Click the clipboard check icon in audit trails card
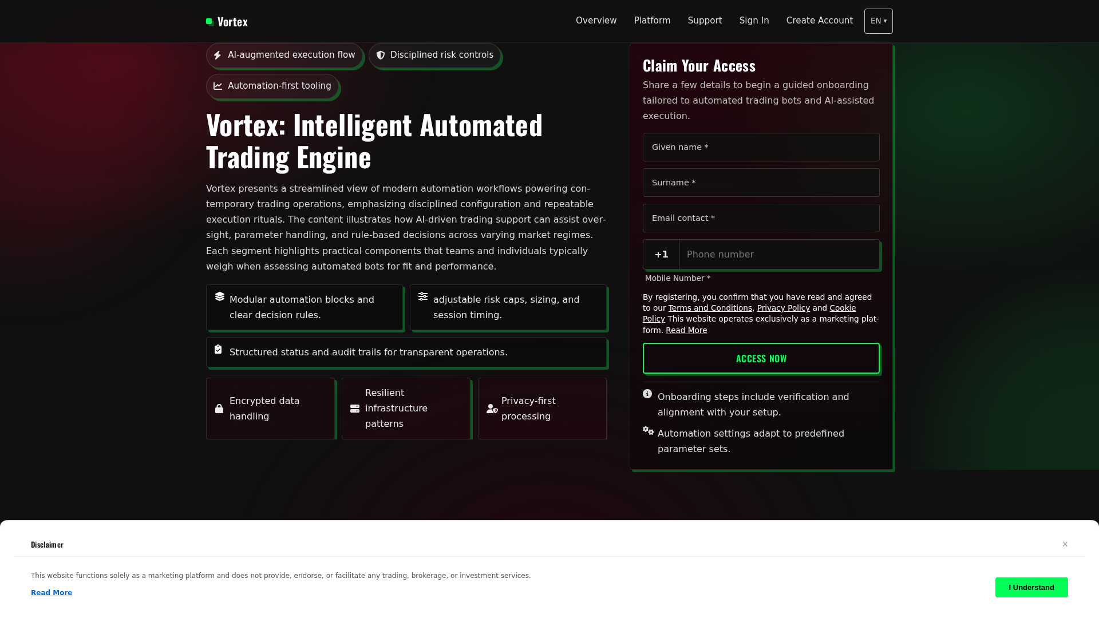This screenshot has width=1099, height=618. coord(218,349)
